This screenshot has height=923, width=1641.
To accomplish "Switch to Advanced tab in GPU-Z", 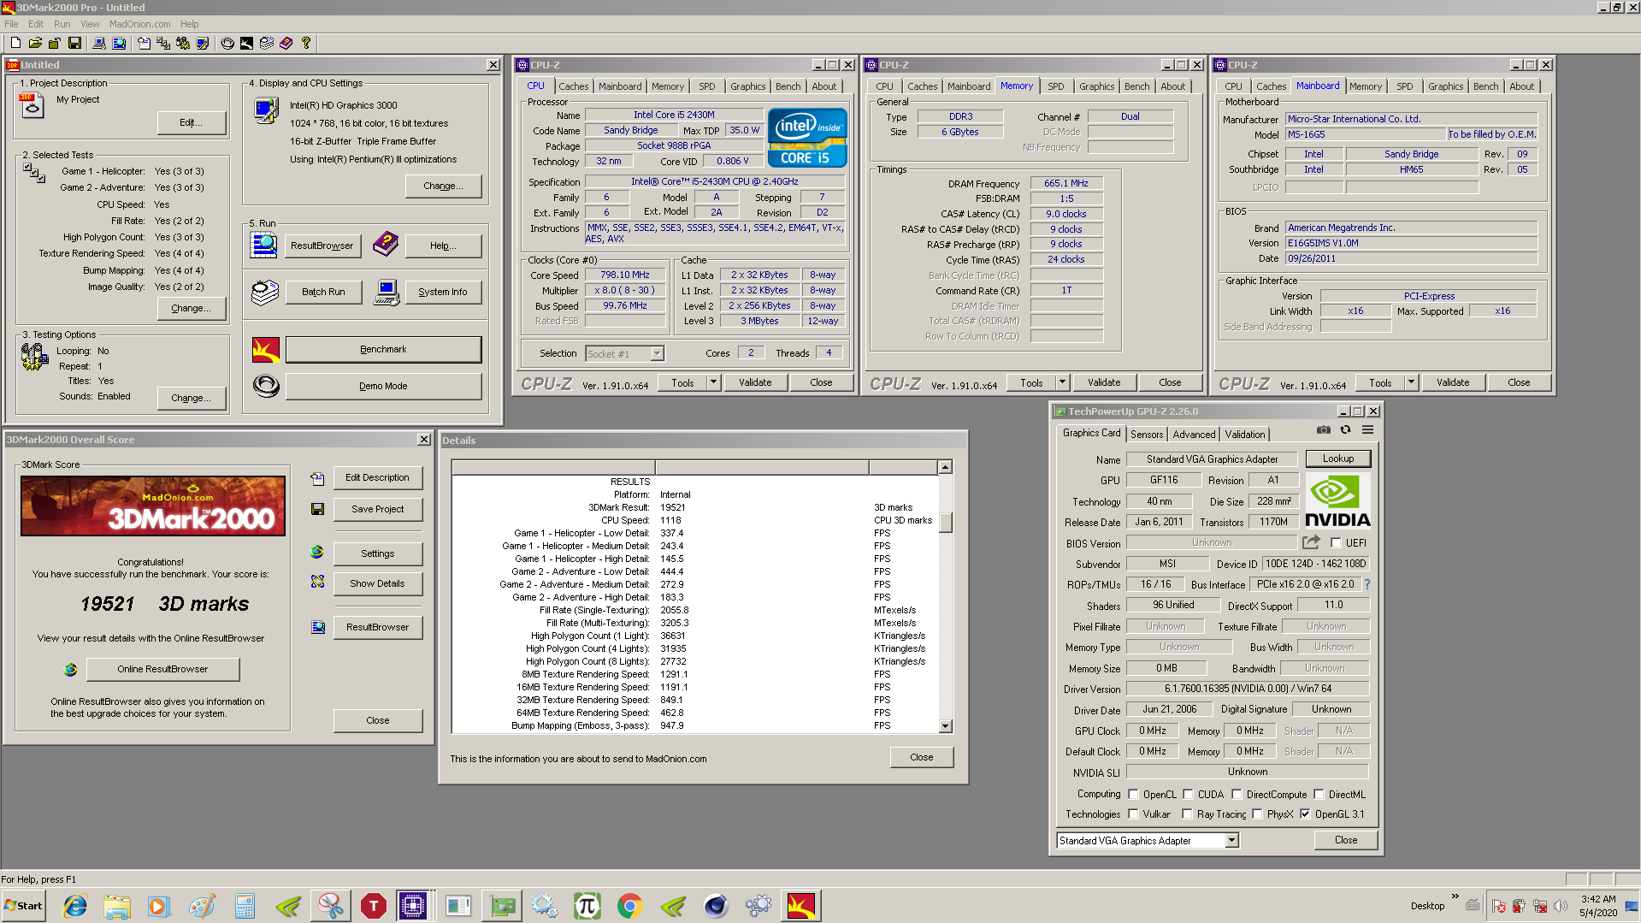I will click(1194, 435).
